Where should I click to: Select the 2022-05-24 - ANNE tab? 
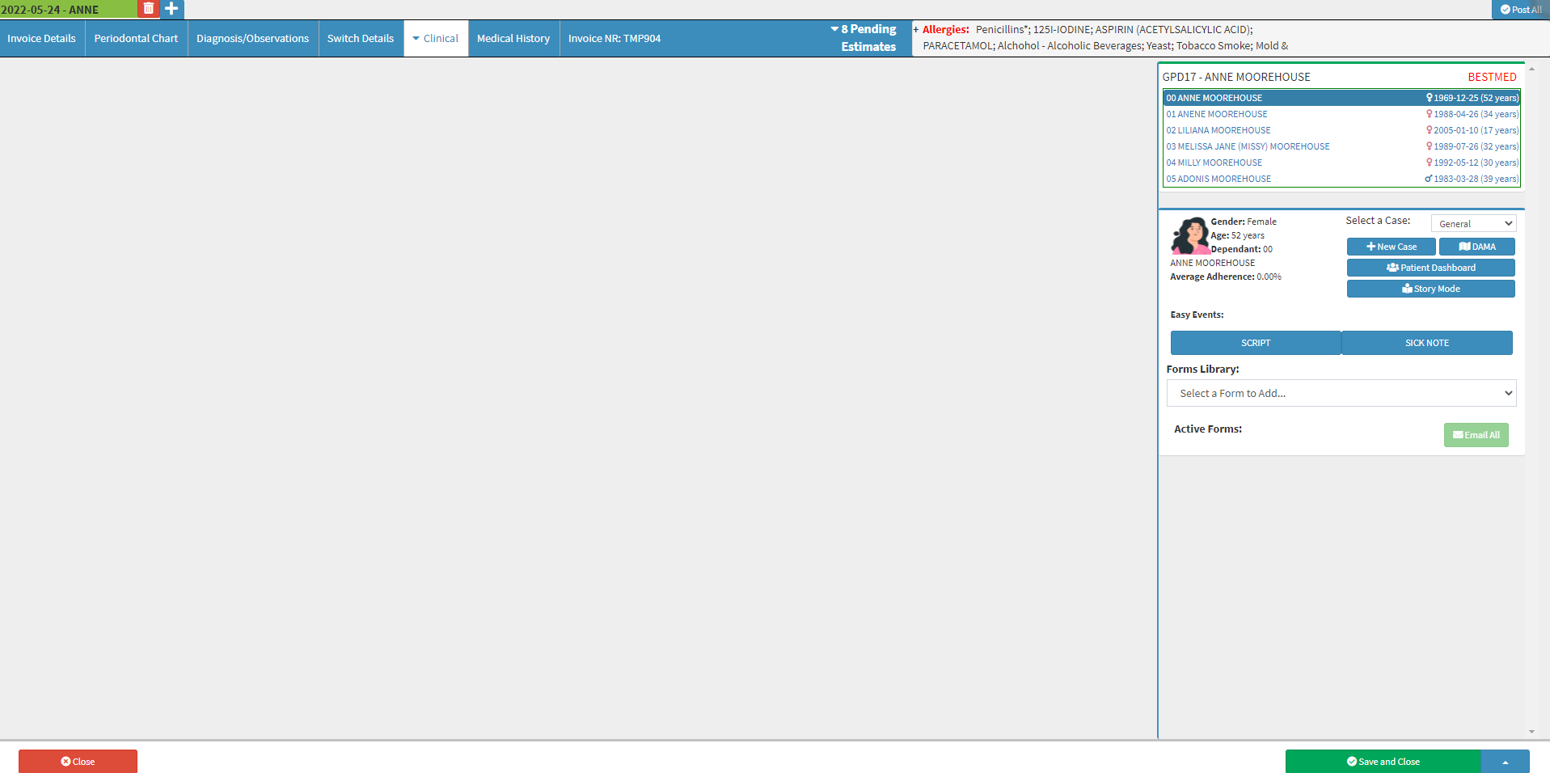tap(68, 9)
